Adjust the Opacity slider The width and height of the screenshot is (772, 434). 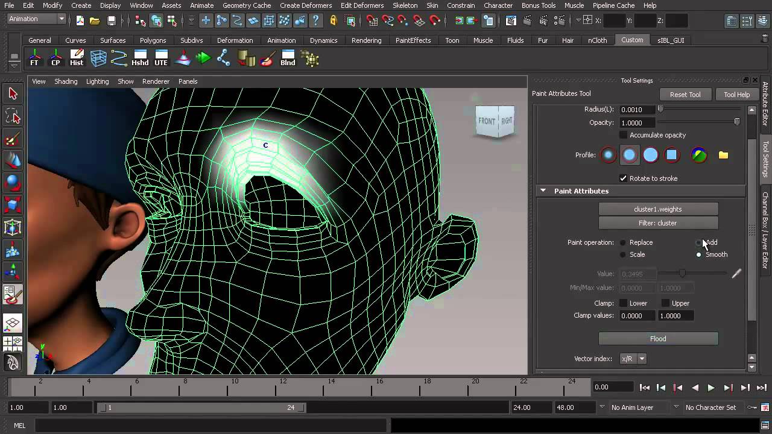736,122
